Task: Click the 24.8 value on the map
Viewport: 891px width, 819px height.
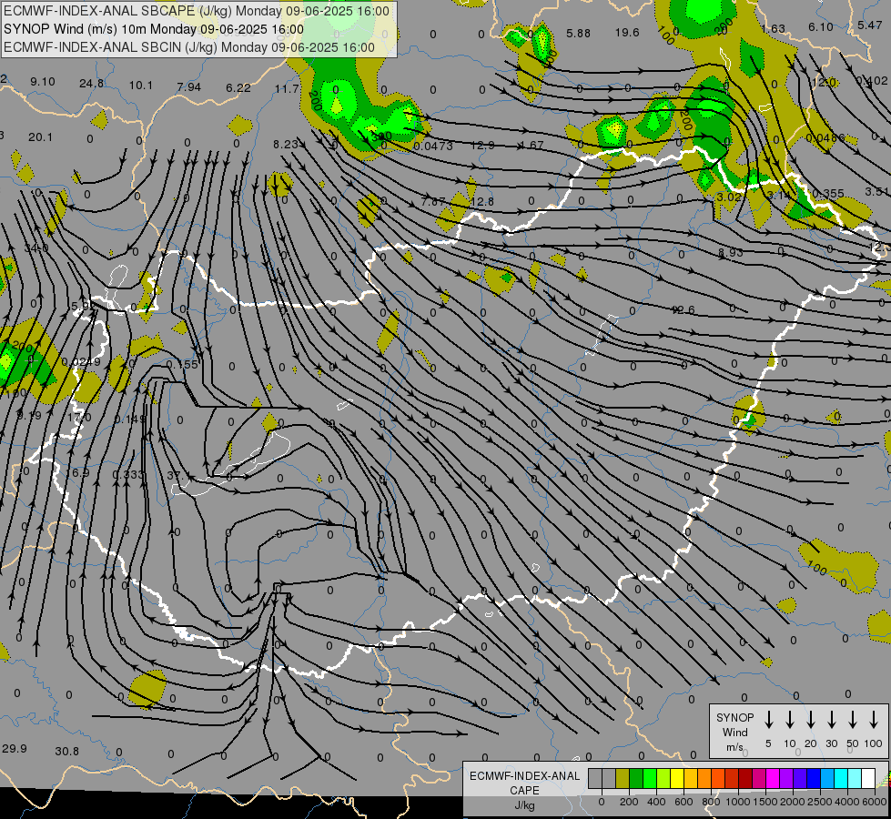Action: point(91,84)
